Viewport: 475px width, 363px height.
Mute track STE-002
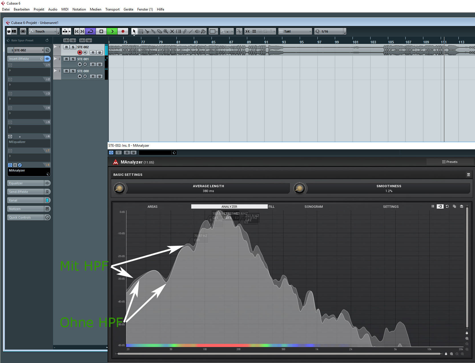click(66, 47)
